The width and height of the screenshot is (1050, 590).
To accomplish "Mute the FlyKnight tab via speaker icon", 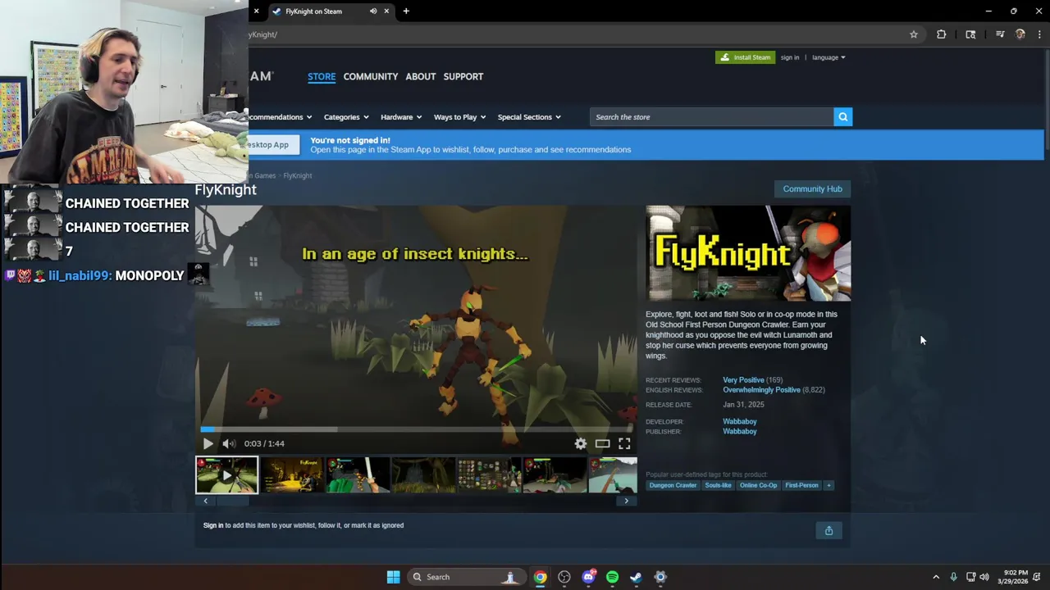I will click(373, 11).
